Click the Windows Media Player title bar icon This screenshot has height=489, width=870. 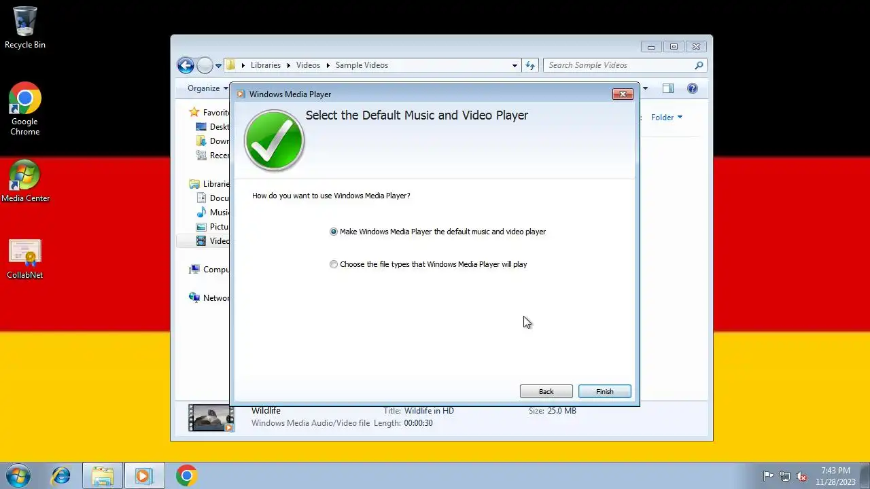(x=241, y=94)
